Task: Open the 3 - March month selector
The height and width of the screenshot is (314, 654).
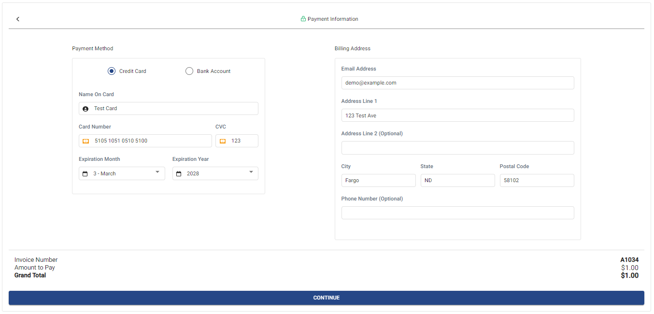Action: pyautogui.click(x=122, y=173)
